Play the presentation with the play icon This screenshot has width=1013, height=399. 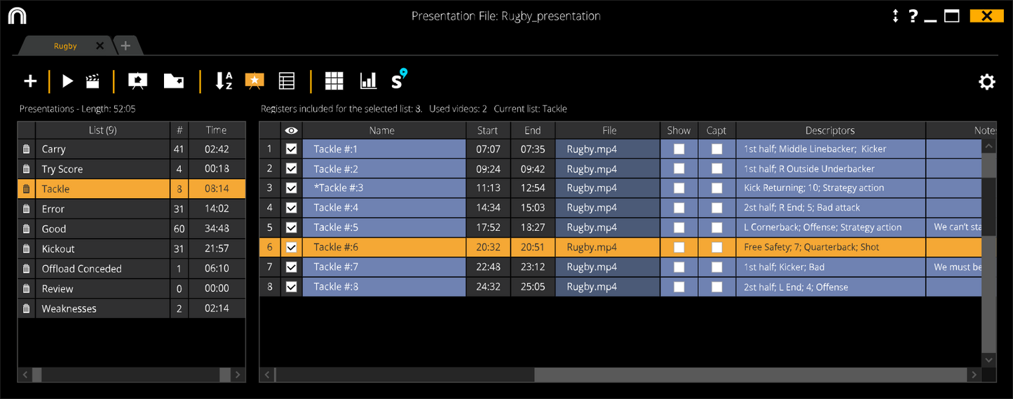coord(67,81)
